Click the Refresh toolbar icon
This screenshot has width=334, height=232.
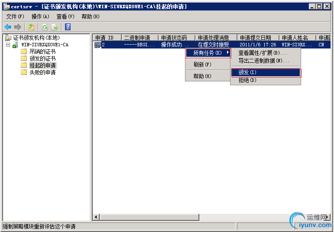click(x=45, y=27)
